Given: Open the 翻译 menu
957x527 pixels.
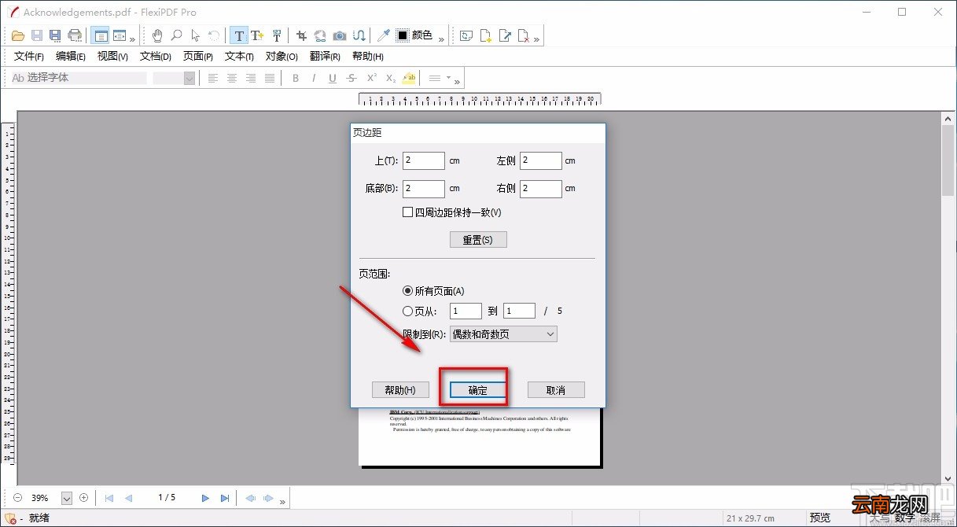Looking at the screenshot, I should tap(325, 57).
